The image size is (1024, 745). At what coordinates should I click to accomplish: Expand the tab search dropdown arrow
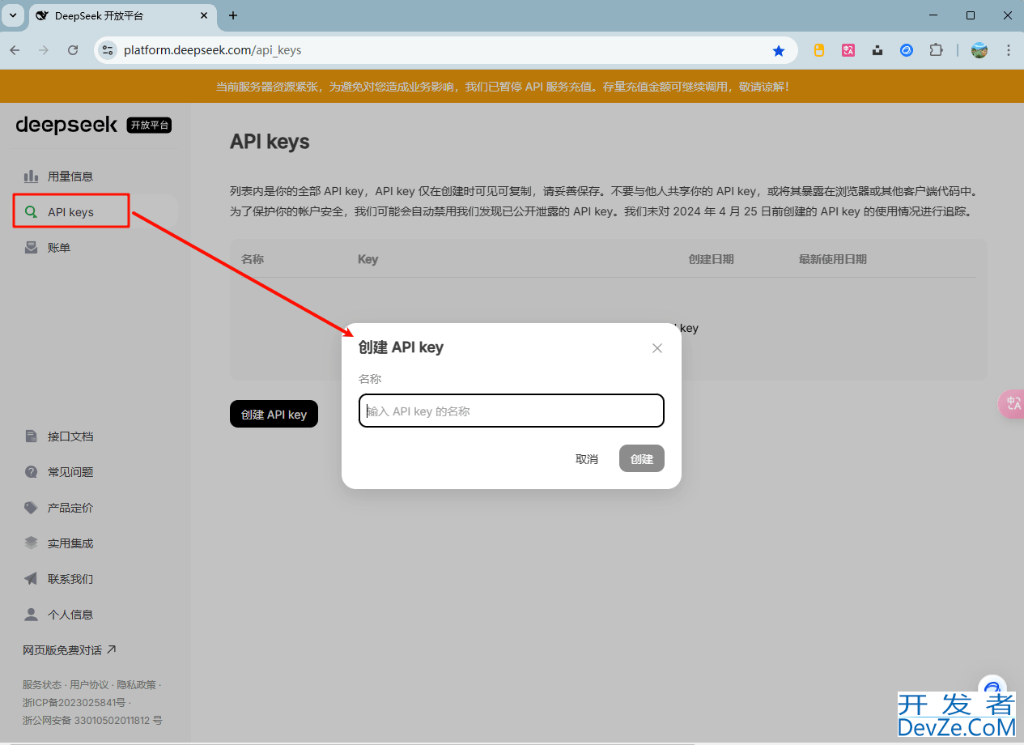click(x=13, y=15)
